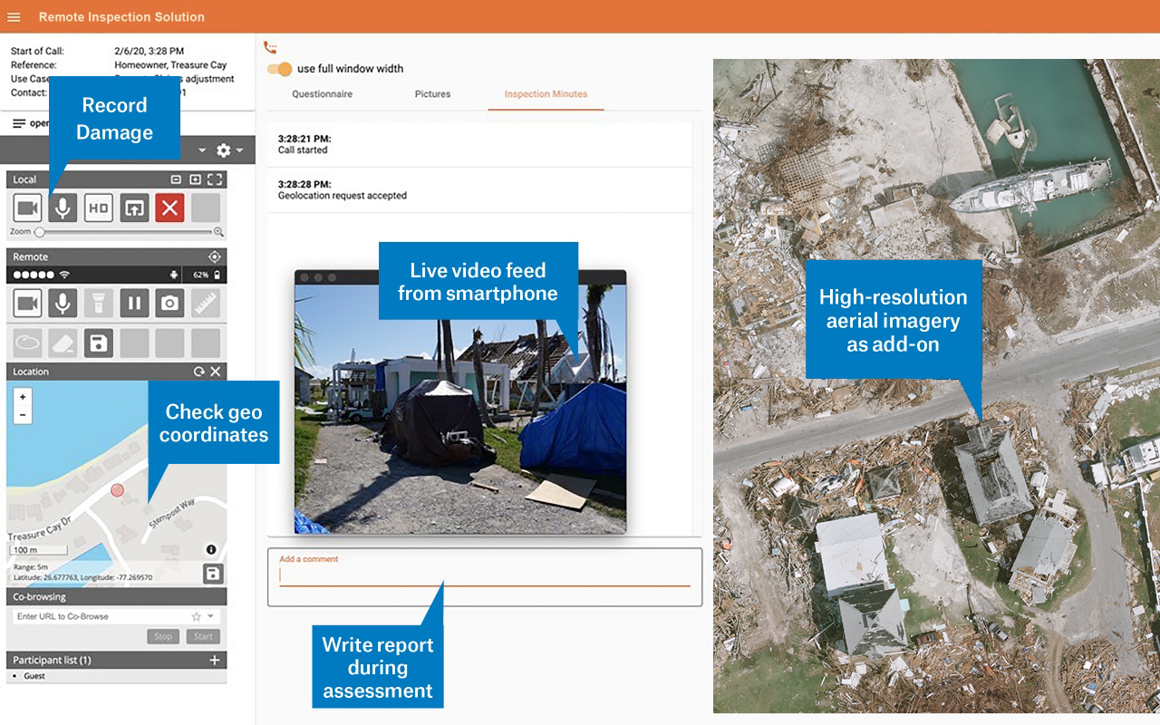Open the settings gear dropdown
Image resolution: width=1160 pixels, height=725 pixels.
coord(228,150)
